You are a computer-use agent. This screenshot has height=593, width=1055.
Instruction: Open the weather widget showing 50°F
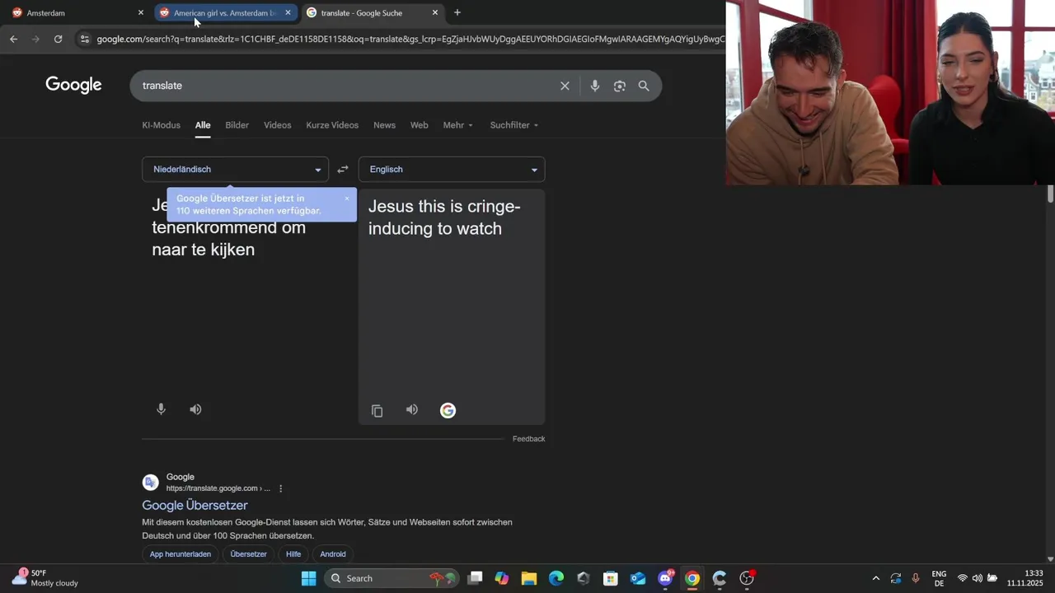45,578
